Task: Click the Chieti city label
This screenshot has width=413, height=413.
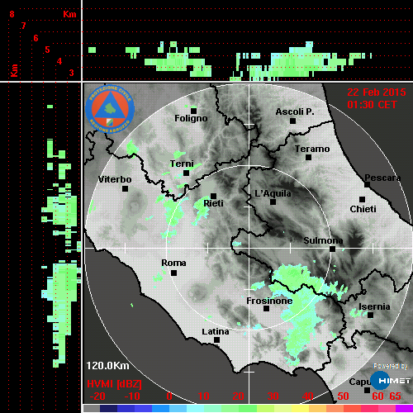Action: click(363, 209)
